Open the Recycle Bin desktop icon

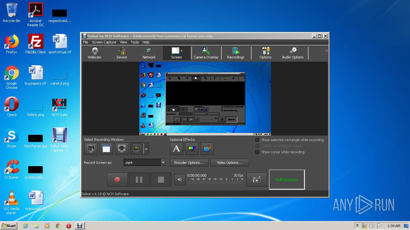[x=12, y=13]
